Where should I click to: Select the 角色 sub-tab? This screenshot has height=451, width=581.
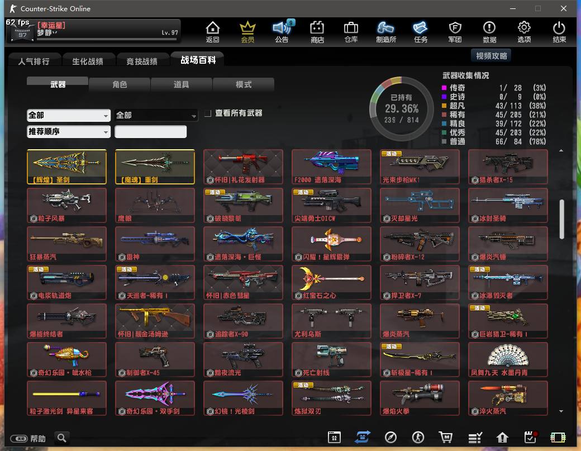pyautogui.click(x=120, y=84)
